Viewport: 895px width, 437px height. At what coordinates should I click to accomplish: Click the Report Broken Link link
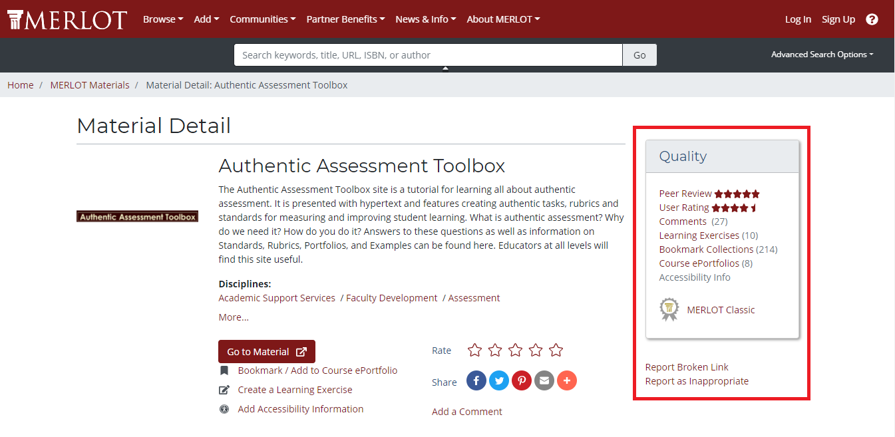(x=687, y=367)
